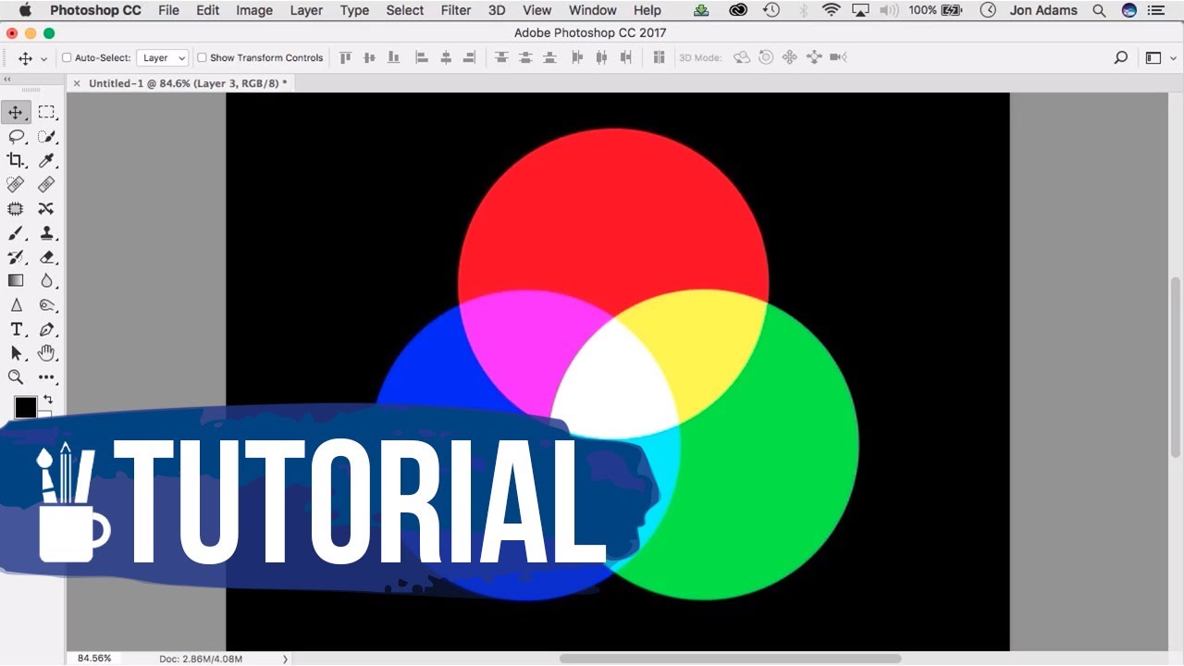This screenshot has width=1184, height=666.
Task: Select the Clone Stamp tool
Action: coord(46,233)
